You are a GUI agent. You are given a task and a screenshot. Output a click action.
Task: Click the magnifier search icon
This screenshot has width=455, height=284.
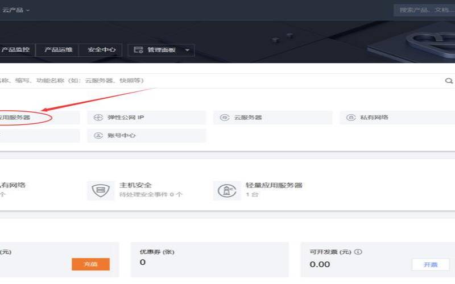[449, 81]
